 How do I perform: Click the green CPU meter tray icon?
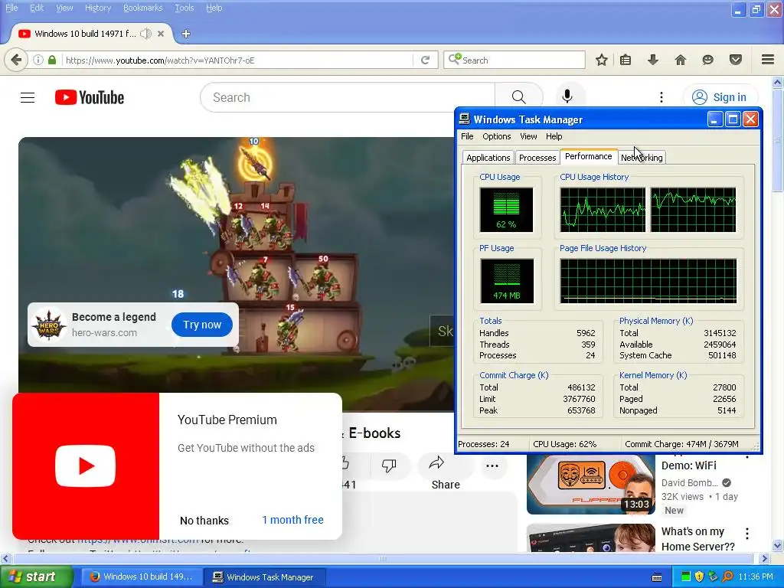click(686, 577)
